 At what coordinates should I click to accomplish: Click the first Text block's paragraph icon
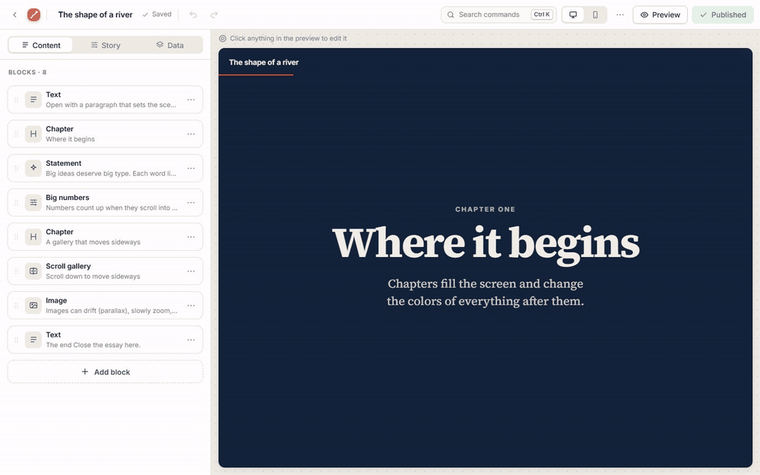tap(33, 100)
